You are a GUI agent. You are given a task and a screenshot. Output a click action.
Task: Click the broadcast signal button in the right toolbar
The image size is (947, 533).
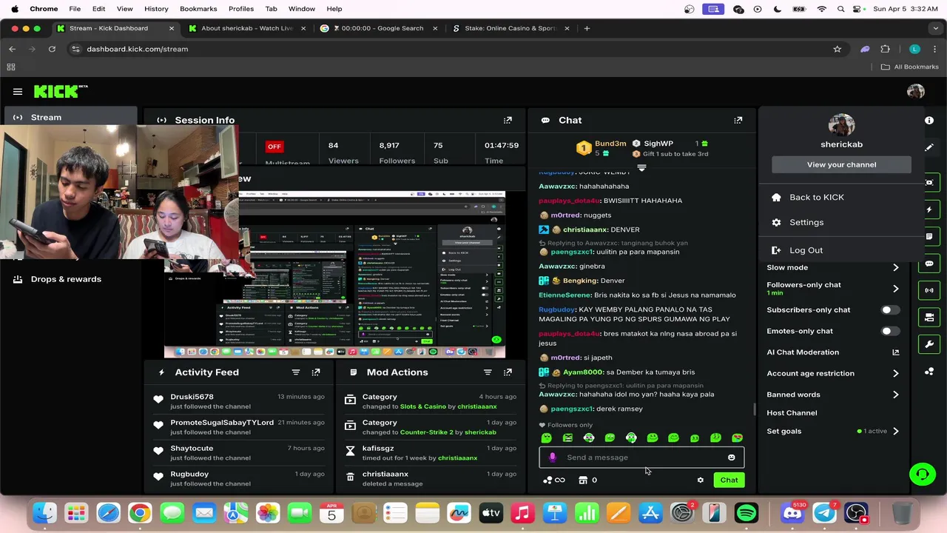(929, 290)
